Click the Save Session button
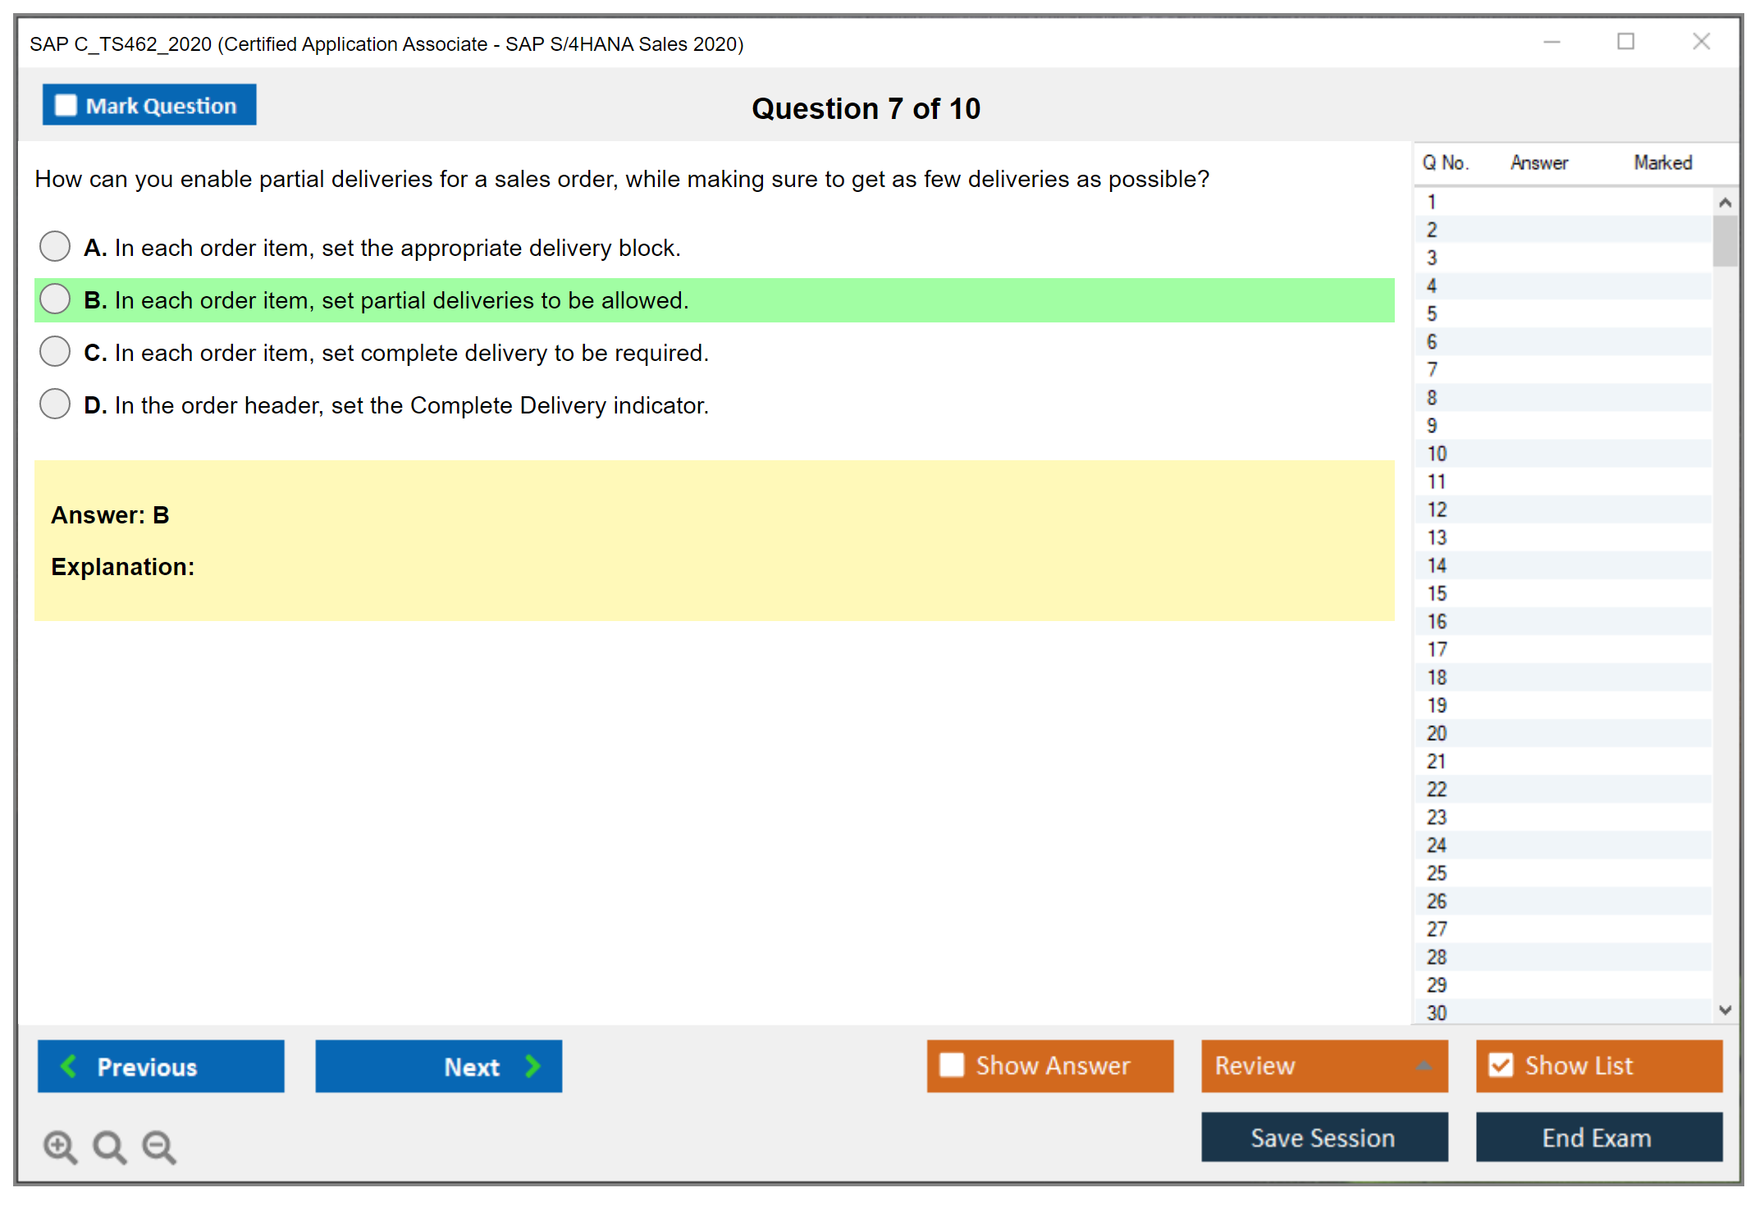Viewport: 1764px width, 1206px height. pos(1323,1137)
